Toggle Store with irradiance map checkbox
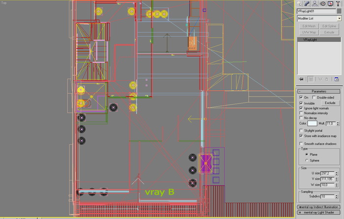 click(301, 136)
